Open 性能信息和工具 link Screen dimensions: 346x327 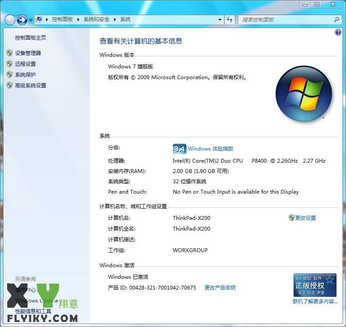33,312
